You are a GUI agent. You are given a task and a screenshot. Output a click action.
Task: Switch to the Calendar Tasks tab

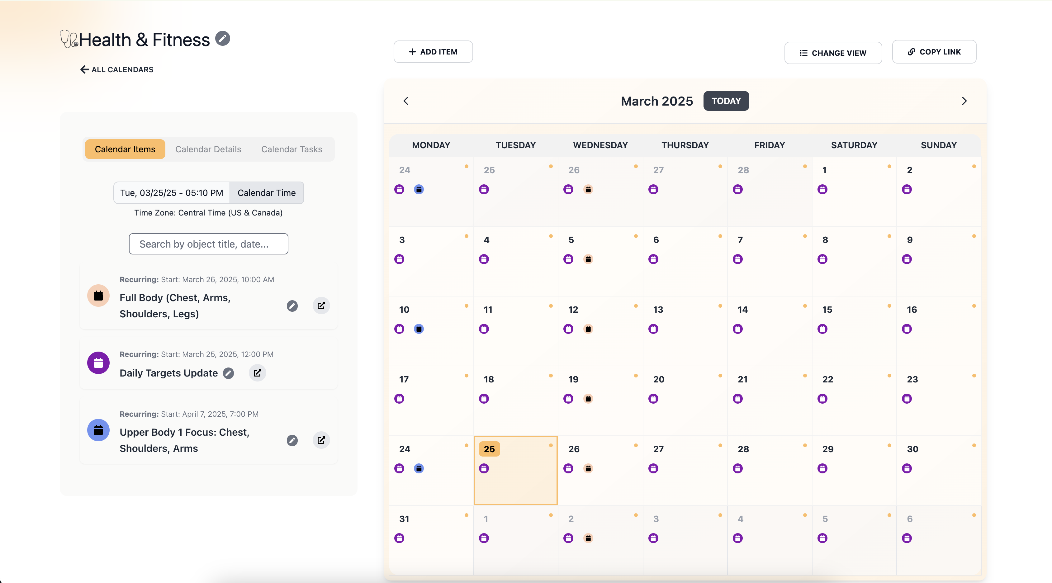[x=291, y=149]
